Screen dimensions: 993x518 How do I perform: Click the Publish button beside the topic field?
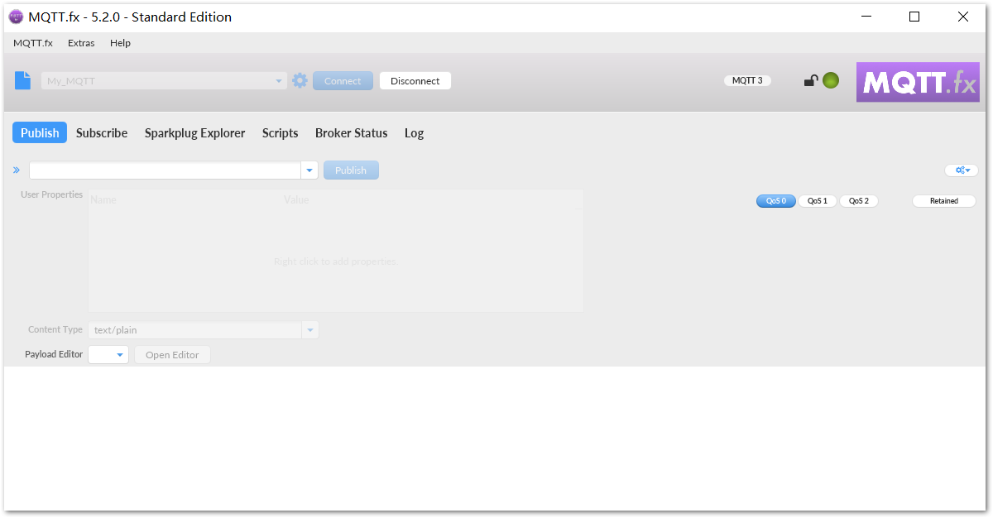tap(351, 170)
